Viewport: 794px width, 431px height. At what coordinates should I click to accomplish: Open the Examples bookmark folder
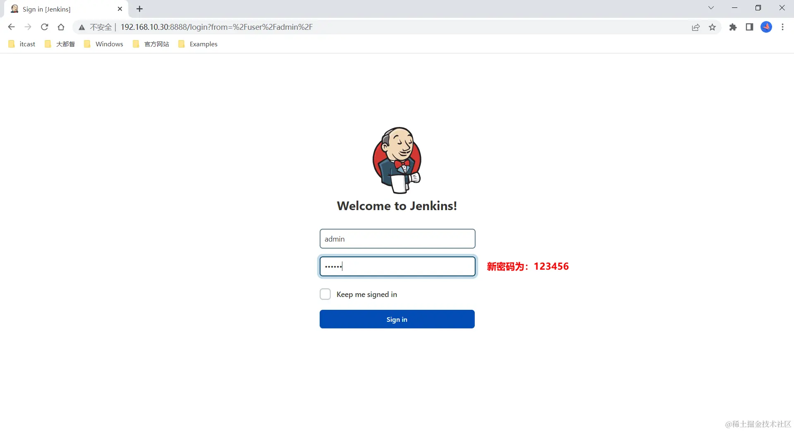pos(198,44)
